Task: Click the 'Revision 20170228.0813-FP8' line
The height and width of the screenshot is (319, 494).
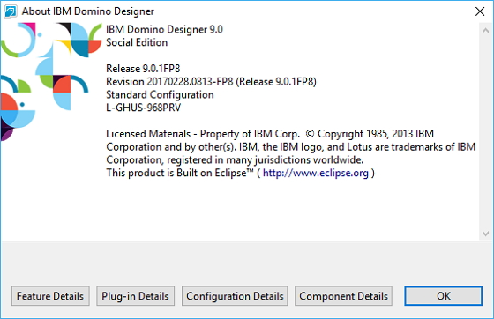Action: (x=211, y=82)
